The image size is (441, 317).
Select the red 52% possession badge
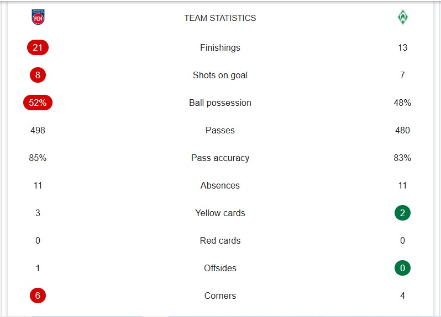coord(38,103)
